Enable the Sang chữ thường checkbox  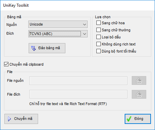pos(98,30)
